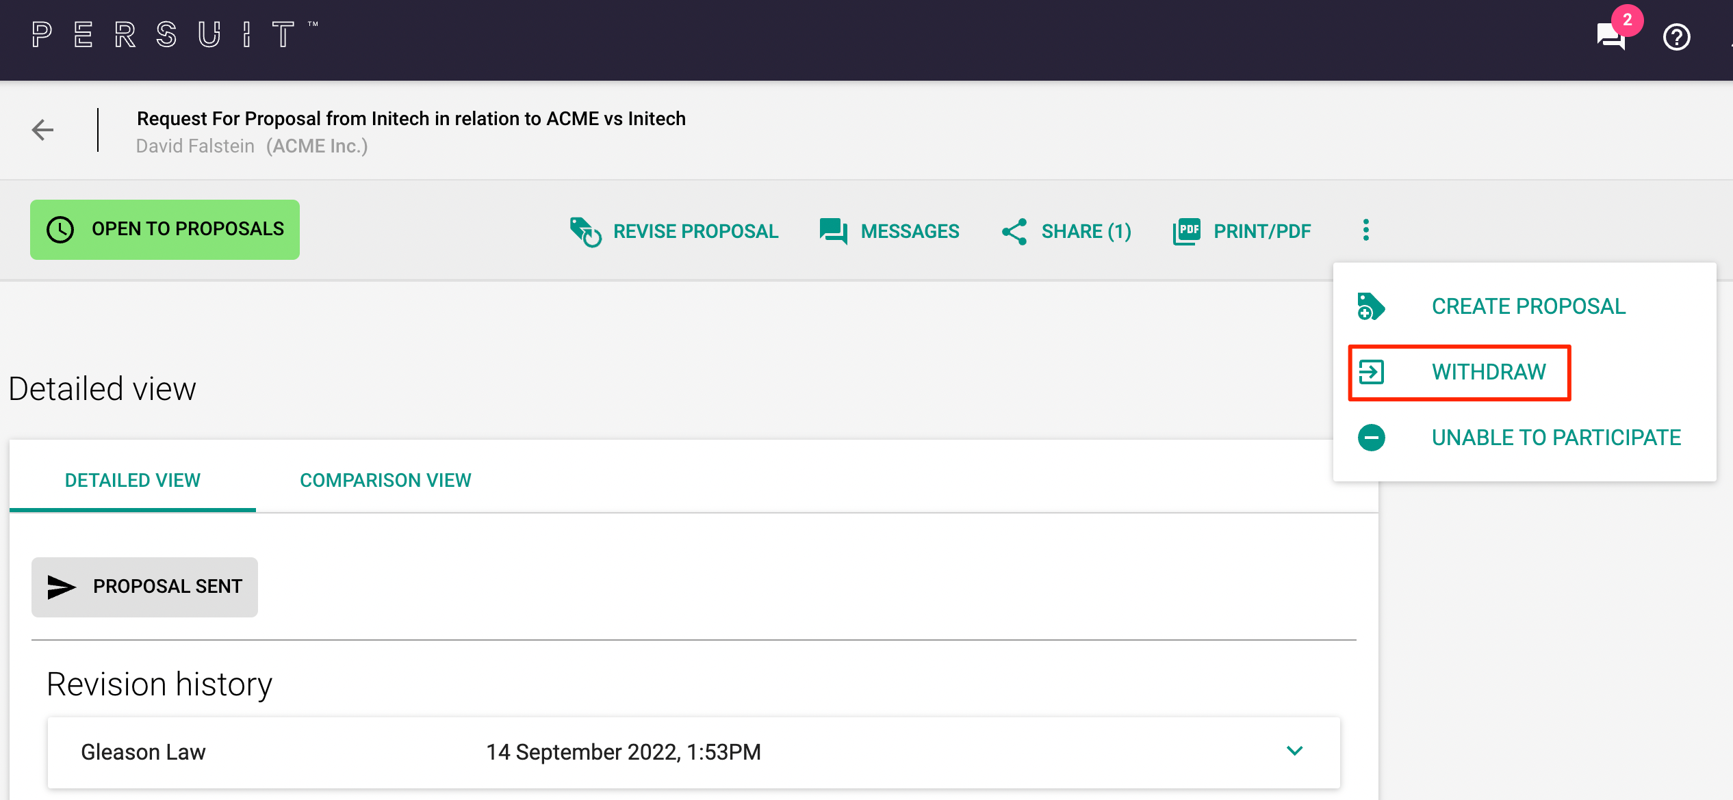Click the PDF document icon
Viewport: 1733px width, 800px height.
click(1186, 231)
